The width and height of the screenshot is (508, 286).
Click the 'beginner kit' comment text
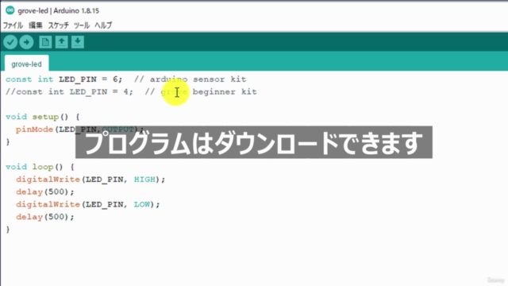click(225, 92)
